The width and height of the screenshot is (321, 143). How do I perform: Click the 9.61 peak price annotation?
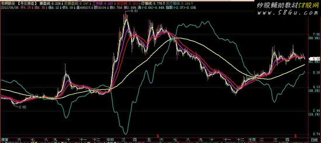tap(134, 11)
